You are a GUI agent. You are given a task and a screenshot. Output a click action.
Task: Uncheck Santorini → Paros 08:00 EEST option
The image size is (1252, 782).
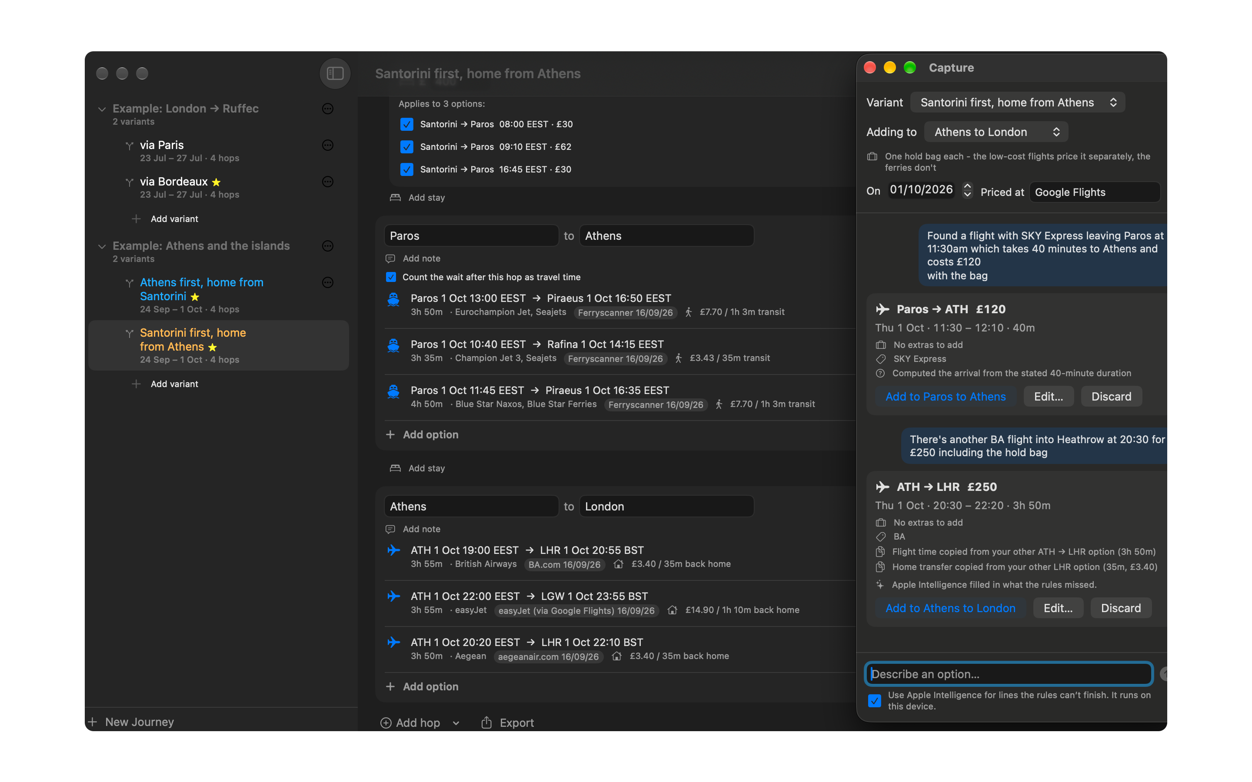click(406, 124)
